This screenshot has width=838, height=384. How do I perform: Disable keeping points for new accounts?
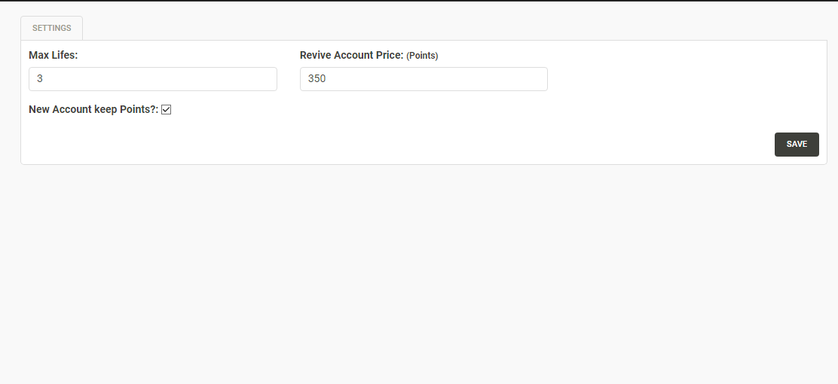(x=167, y=110)
